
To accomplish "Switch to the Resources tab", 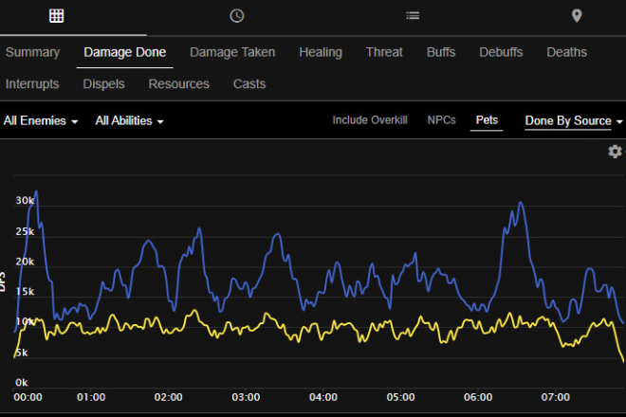I will [179, 84].
